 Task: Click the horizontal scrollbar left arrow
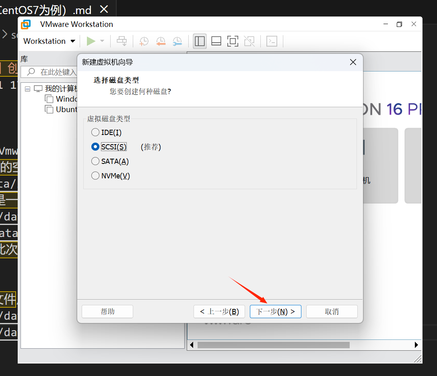(x=192, y=345)
